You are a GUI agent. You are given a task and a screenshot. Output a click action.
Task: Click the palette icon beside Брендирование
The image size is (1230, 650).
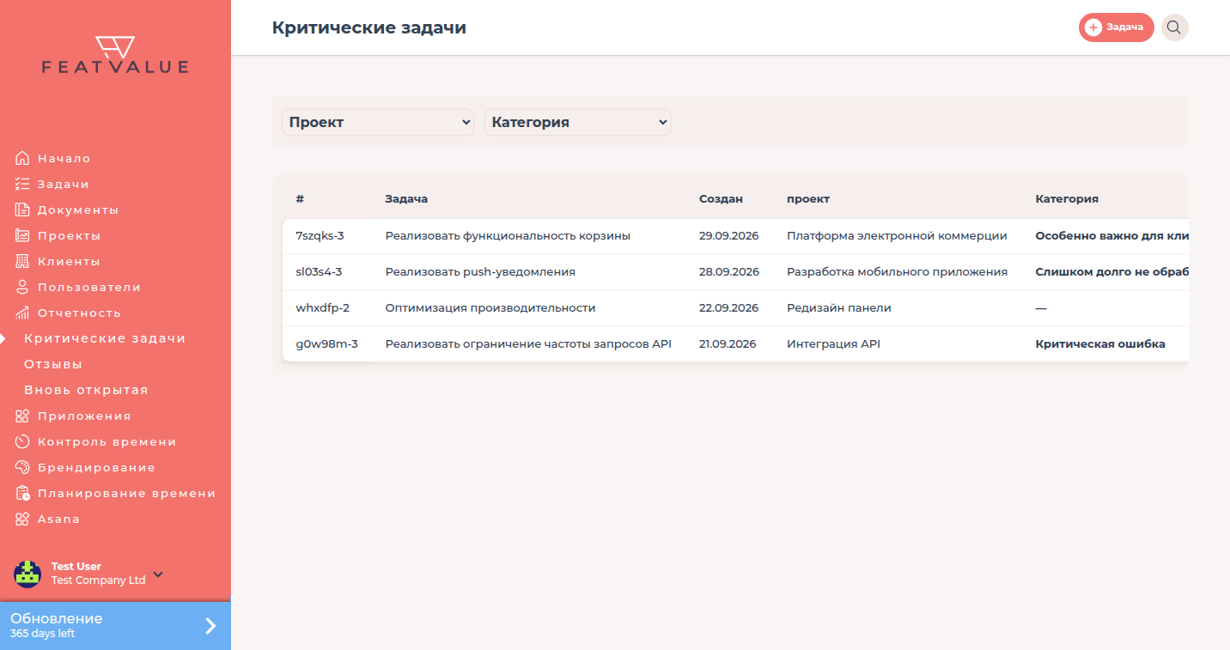click(x=22, y=467)
